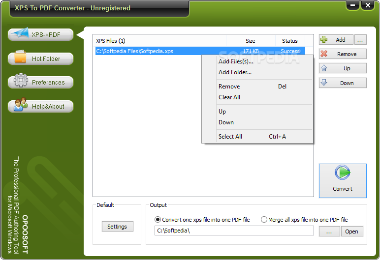Click the people Help&About icon
This screenshot has height=260, width=380.
(x=21, y=104)
